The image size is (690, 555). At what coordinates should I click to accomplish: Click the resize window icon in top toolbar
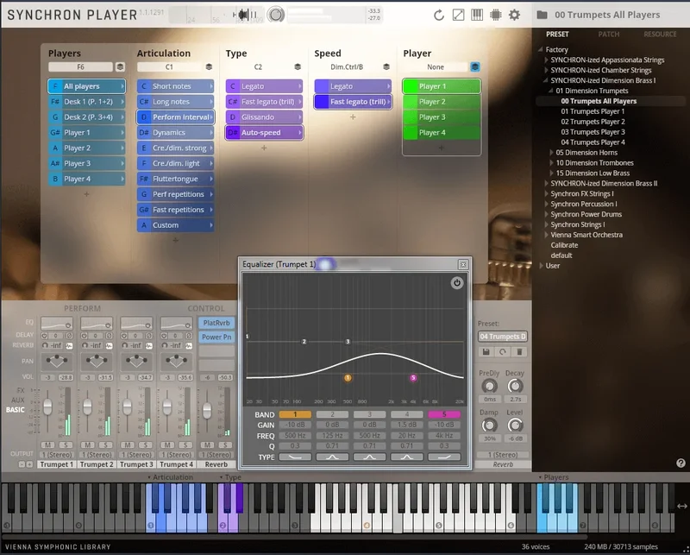click(x=458, y=15)
